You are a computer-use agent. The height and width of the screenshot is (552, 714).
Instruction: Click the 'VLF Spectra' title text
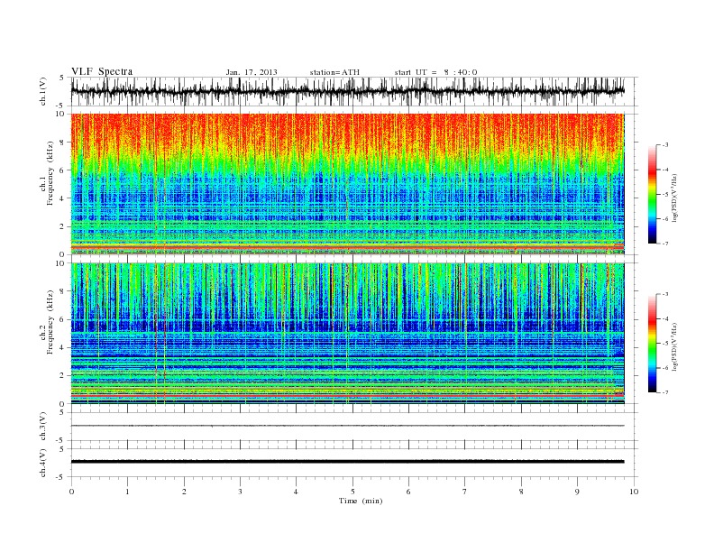click(102, 71)
